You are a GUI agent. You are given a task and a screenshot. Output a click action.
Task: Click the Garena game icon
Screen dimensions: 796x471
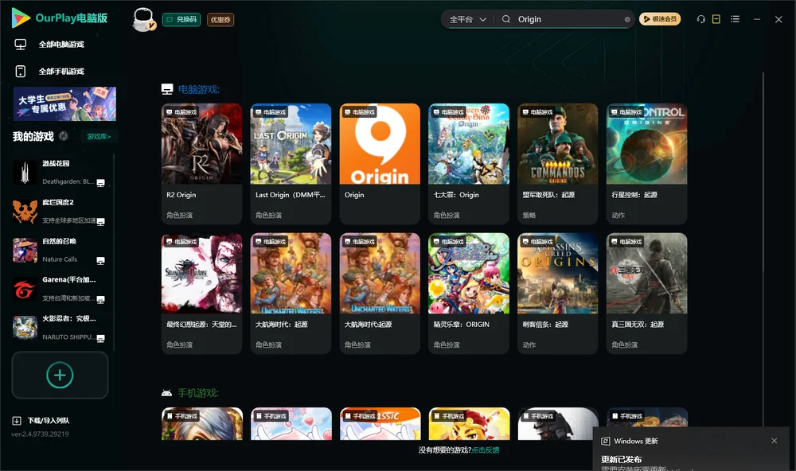(25, 290)
